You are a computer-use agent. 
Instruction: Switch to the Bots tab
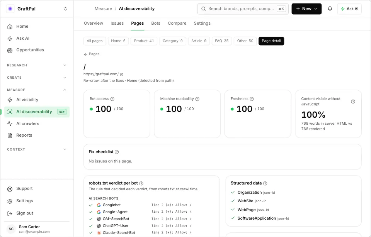click(156, 23)
